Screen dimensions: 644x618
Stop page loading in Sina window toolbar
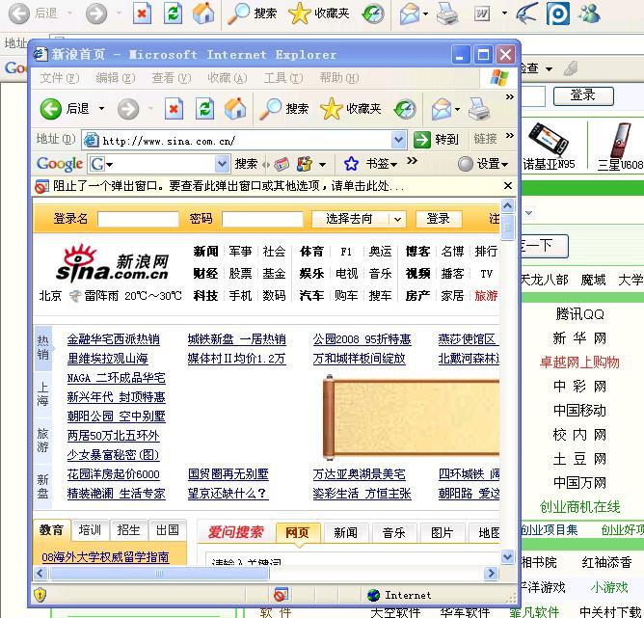(174, 109)
